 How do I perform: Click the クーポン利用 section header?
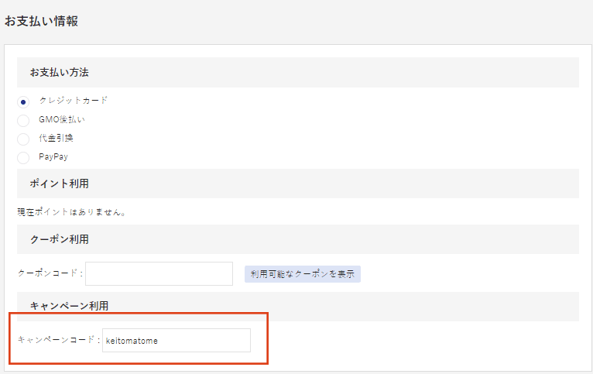[x=59, y=239]
